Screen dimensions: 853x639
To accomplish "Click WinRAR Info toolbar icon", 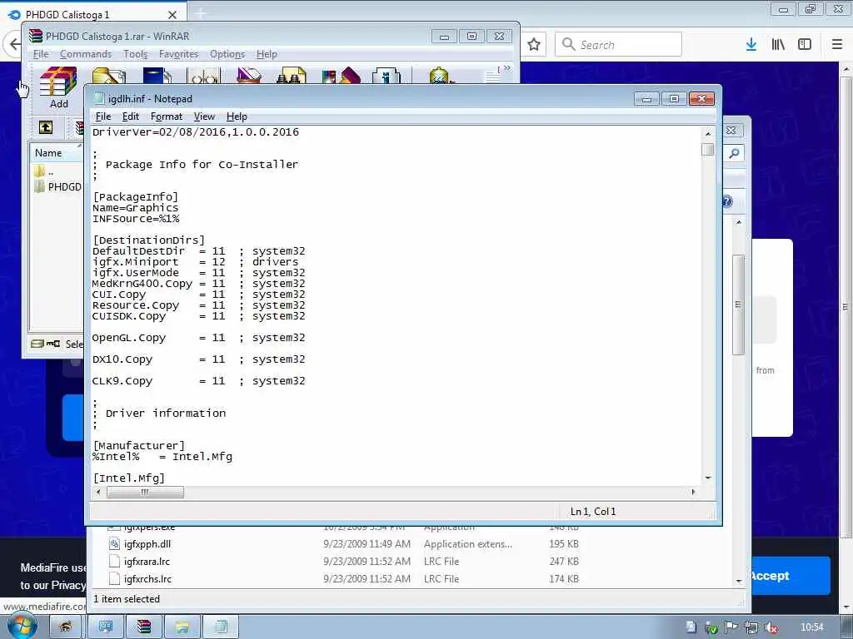I will [387, 76].
